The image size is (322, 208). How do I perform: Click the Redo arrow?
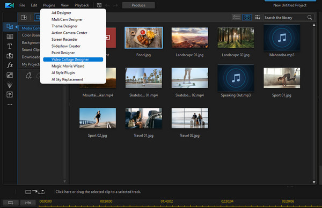point(115,5)
